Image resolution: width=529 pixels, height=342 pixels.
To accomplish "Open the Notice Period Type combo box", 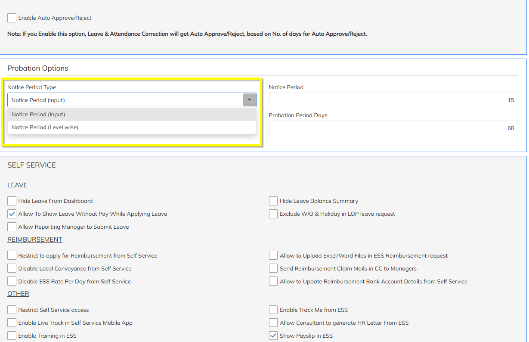I will point(125,100).
